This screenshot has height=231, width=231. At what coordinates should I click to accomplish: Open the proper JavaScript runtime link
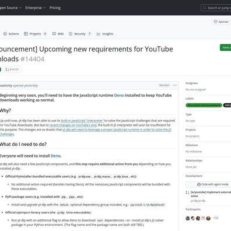[x=117, y=129]
